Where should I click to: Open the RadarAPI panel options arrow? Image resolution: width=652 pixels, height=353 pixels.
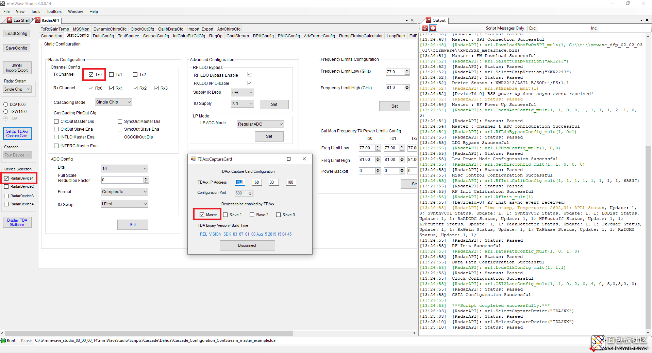407,20
